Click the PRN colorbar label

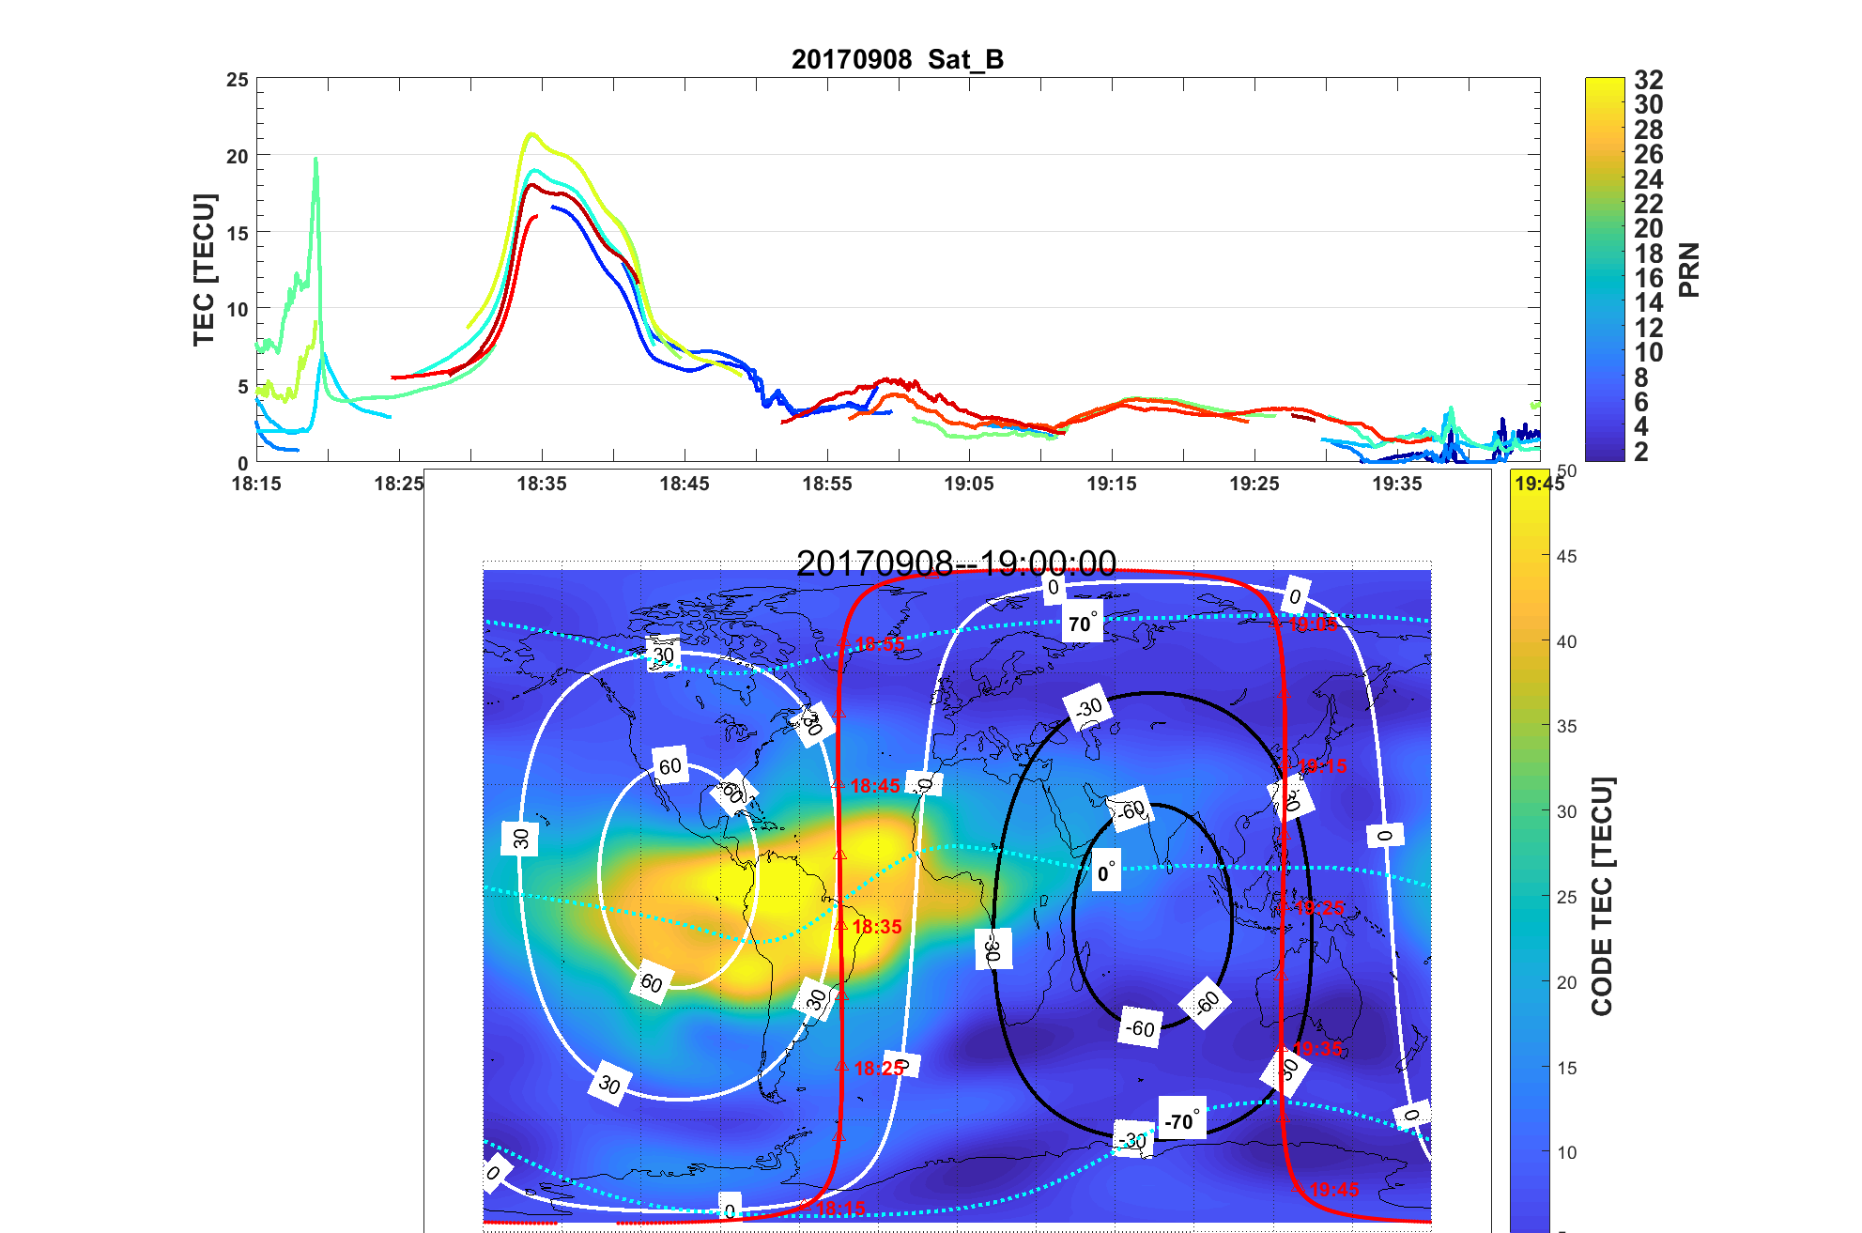(x=1689, y=270)
